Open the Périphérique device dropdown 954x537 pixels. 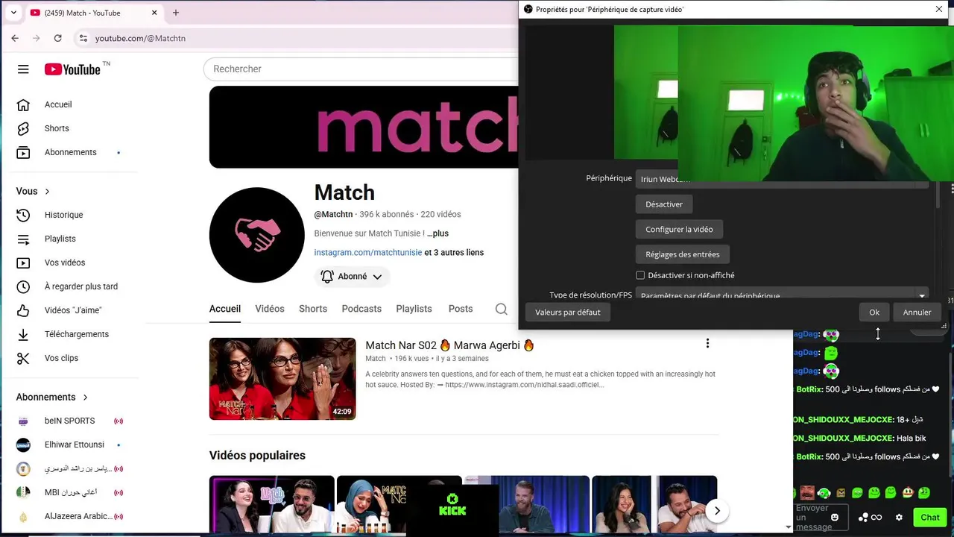pyautogui.click(x=783, y=179)
